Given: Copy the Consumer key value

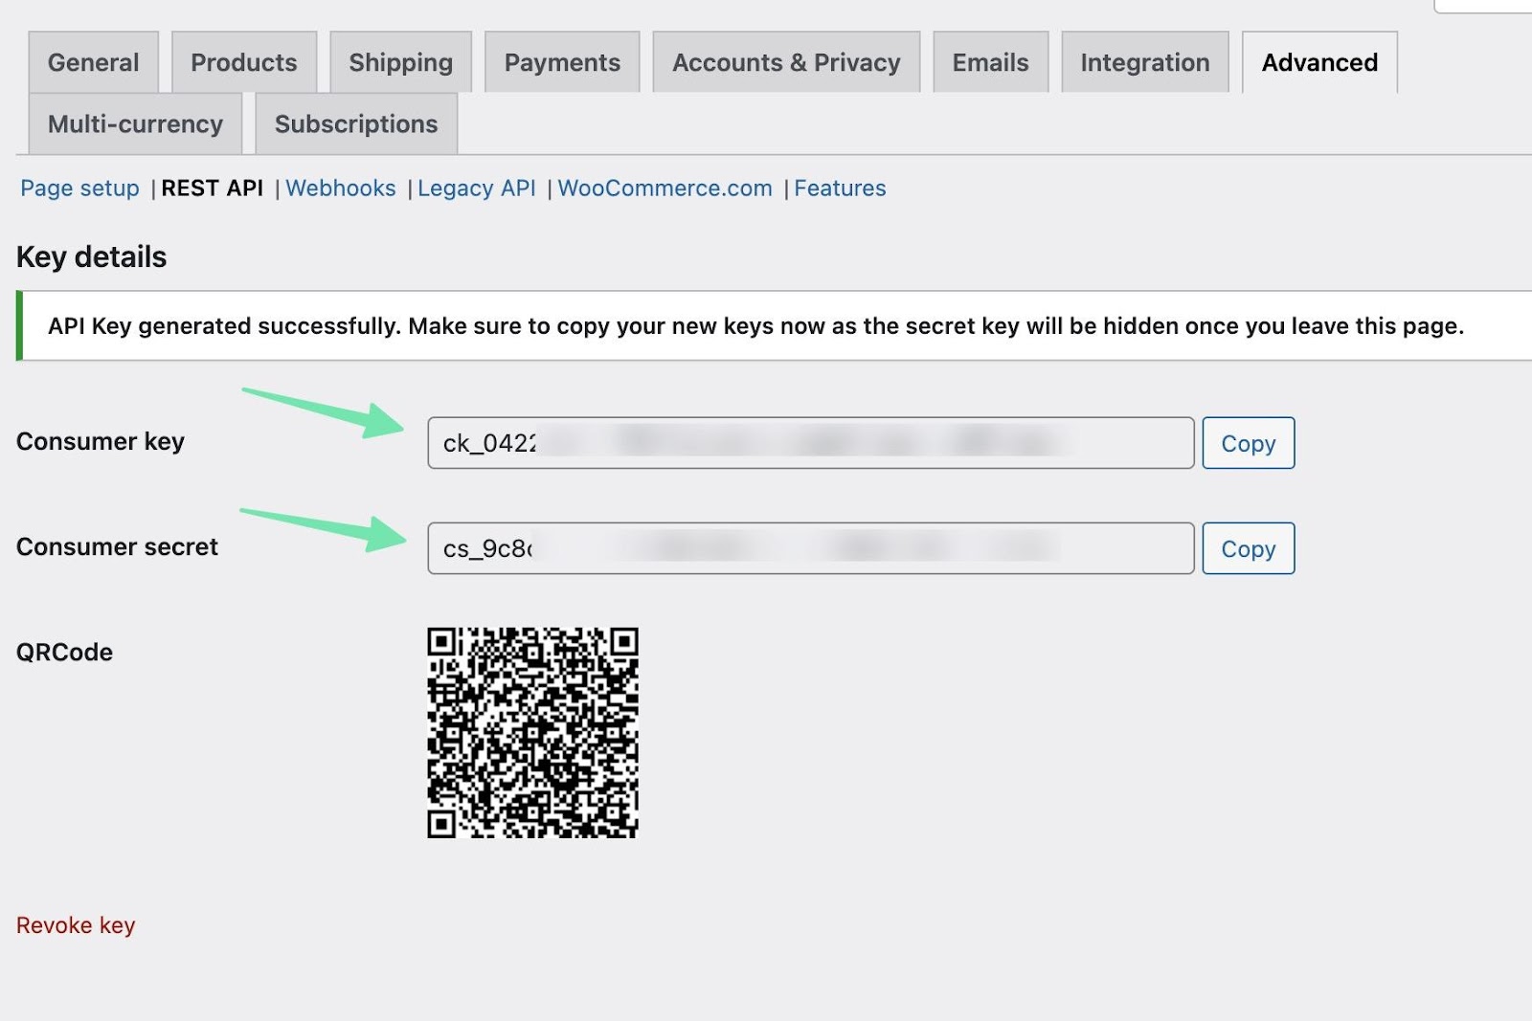Looking at the screenshot, I should [x=1248, y=443].
